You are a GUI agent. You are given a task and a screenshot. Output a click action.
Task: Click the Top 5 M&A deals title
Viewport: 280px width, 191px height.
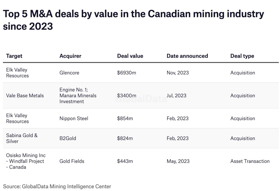[x=133, y=20]
